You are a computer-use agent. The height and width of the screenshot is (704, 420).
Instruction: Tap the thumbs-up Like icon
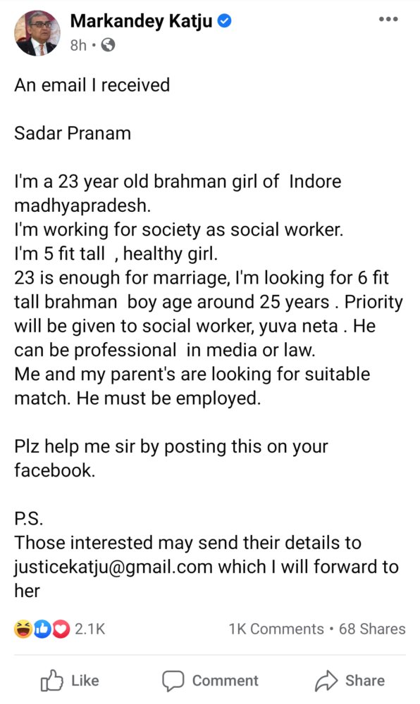click(x=51, y=680)
